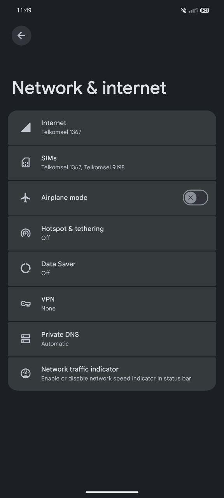Click the VPN key icon

[x=26, y=303]
